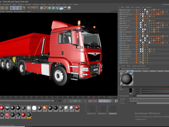
Task: Add a light object from toolbar
Action: point(69,8)
